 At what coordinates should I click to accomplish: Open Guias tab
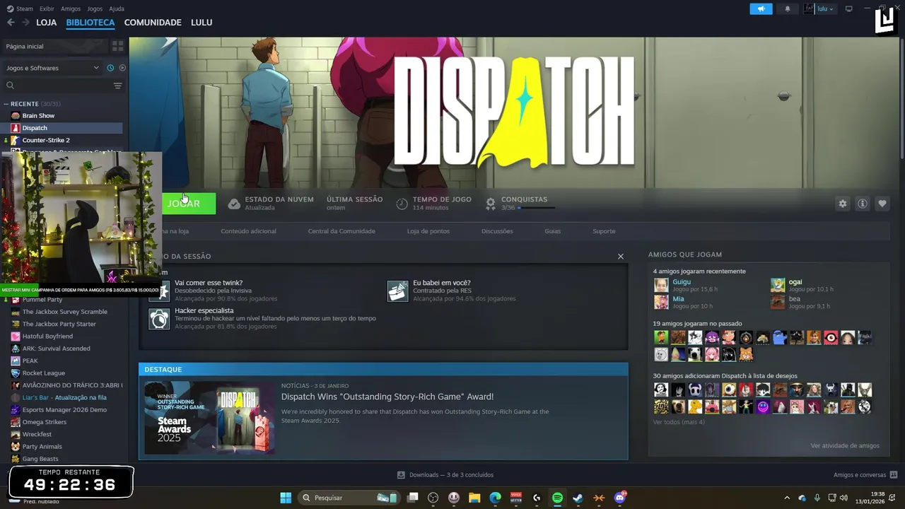pos(552,231)
